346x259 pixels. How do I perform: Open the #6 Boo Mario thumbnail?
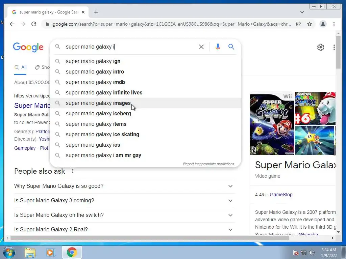point(315,109)
